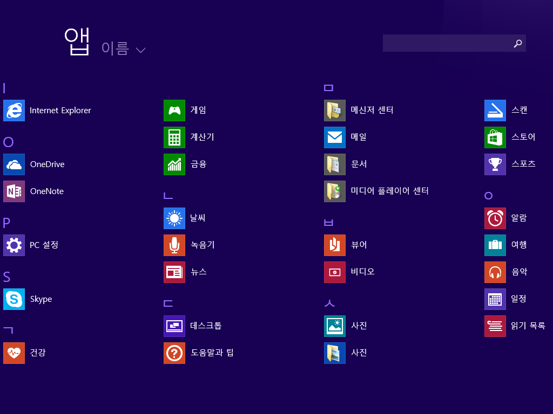This screenshot has height=414, width=553.
Task: Launch the 스캔 scanner icon
Action: point(495,111)
